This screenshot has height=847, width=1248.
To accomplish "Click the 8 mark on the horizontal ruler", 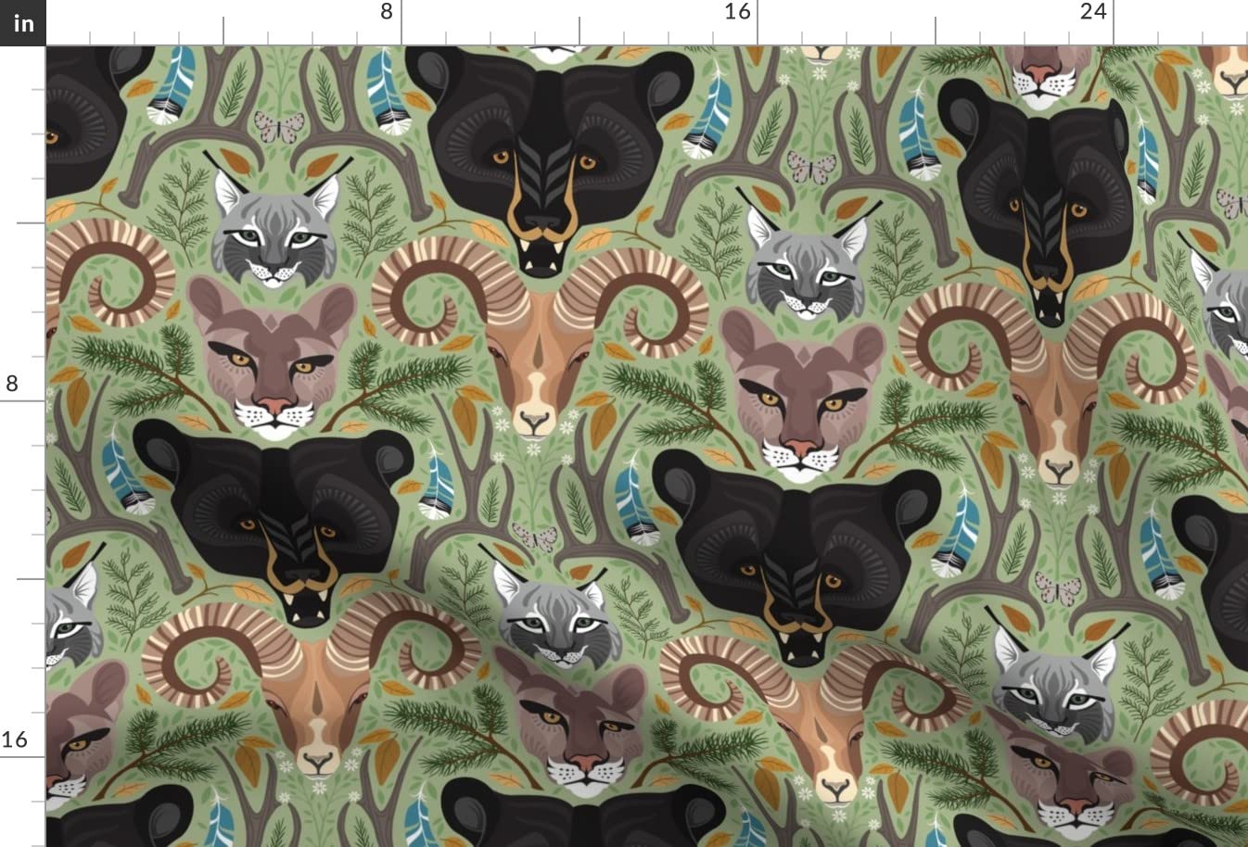I will tap(387, 12).
